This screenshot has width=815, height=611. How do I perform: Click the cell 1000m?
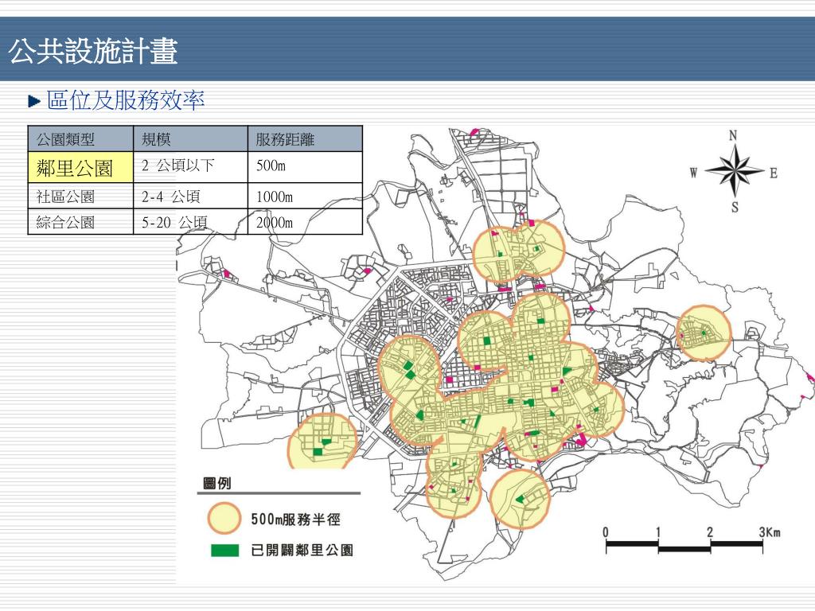305,197
